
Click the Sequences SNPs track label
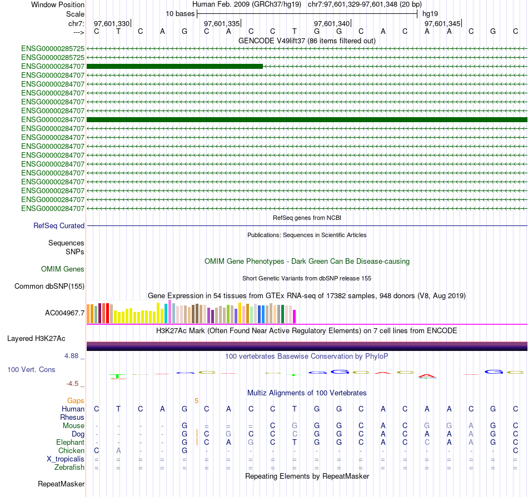click(66, 247)
